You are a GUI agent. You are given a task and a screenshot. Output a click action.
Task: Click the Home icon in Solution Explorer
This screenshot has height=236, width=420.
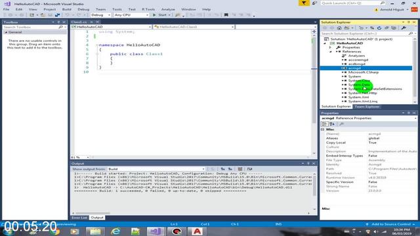pyautogui.click(x=339, y=28)
